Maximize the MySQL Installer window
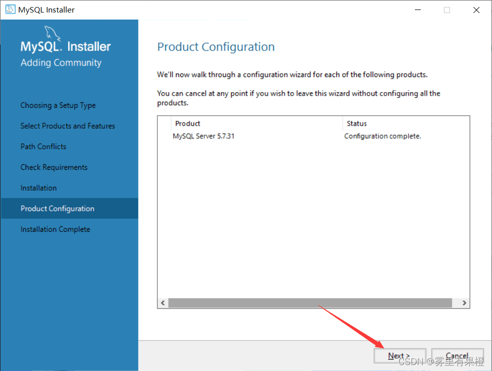 tap(447, 10)
